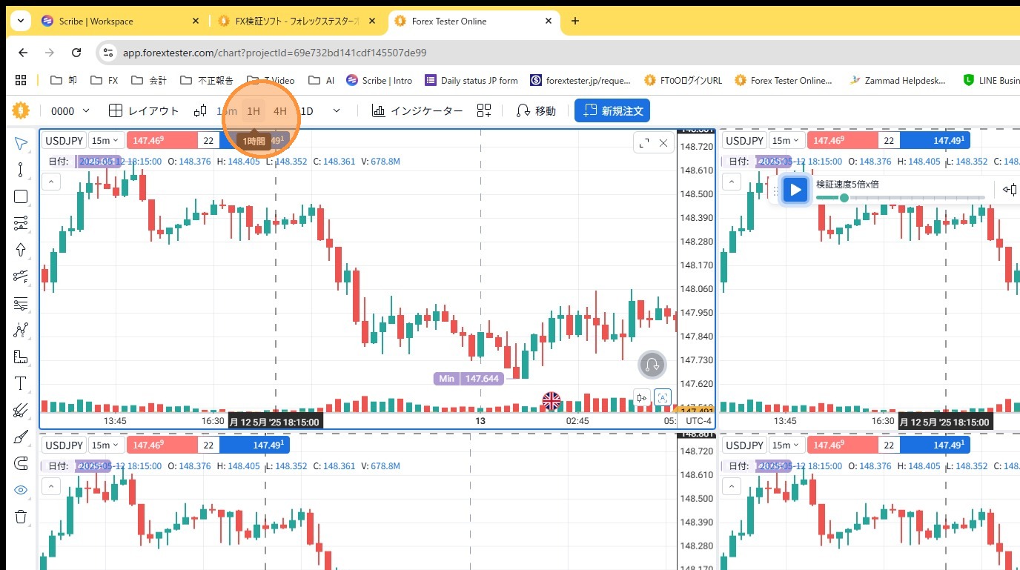Delete drawings with the trash icon
This screenshot has width=1020, height=570.
tap(21, 517)
